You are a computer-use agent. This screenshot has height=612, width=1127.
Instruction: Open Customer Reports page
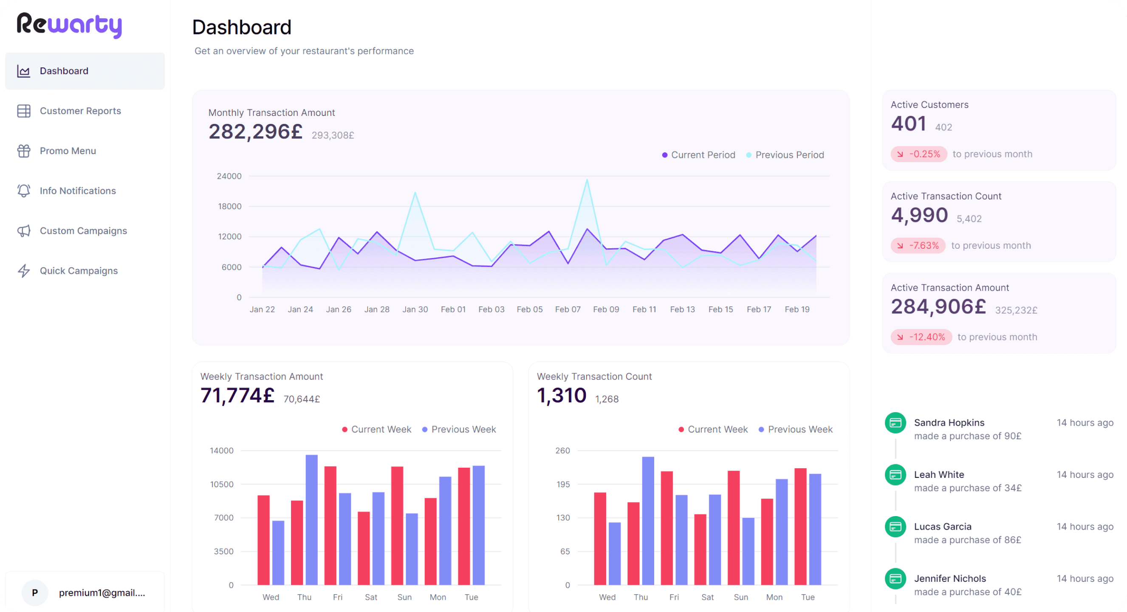pos(85,111)
